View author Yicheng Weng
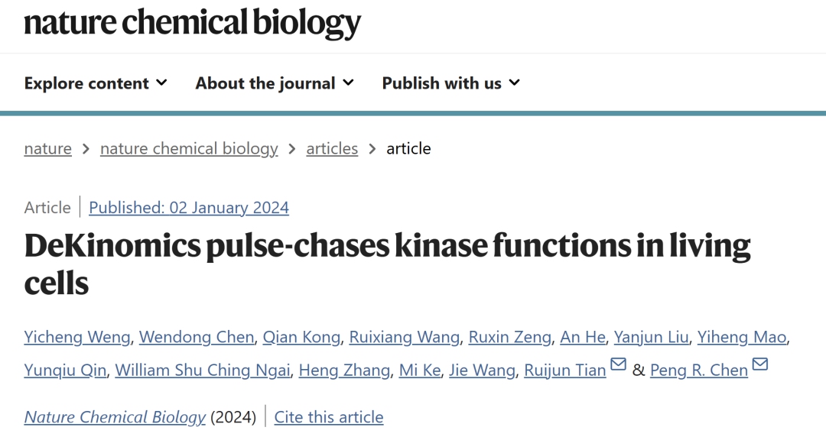 point(76,337)
